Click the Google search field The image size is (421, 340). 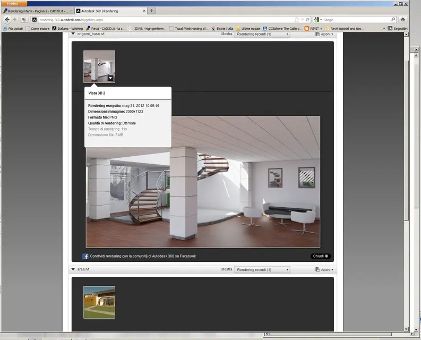[356, 20]
